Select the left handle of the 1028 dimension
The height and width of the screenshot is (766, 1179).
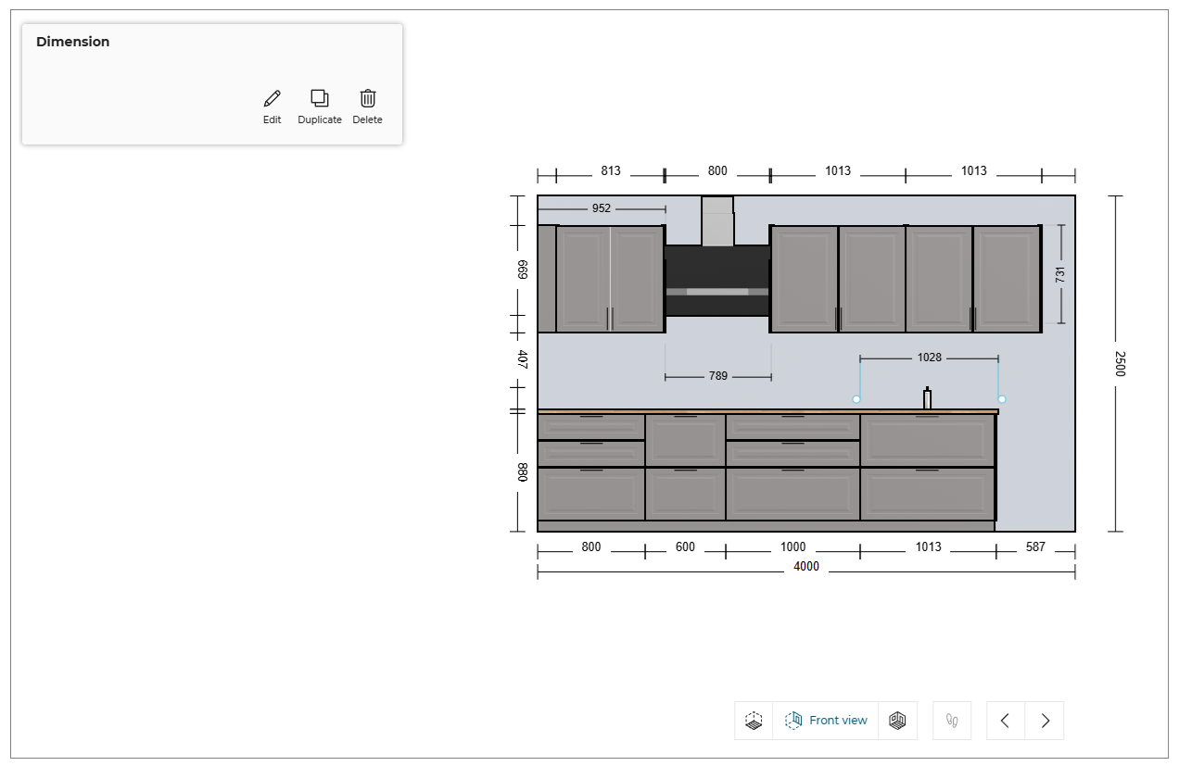click(856, 399)
